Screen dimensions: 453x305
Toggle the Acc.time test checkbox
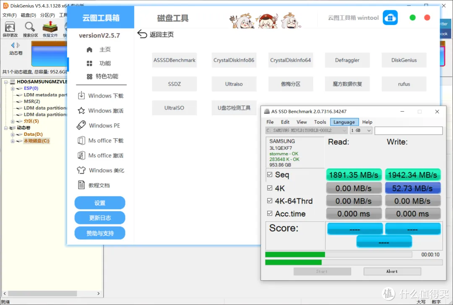[270, 214]
